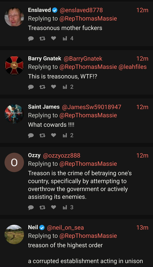
Task: View analytics for Ozzy's tweet
Action: pos(68,207)
